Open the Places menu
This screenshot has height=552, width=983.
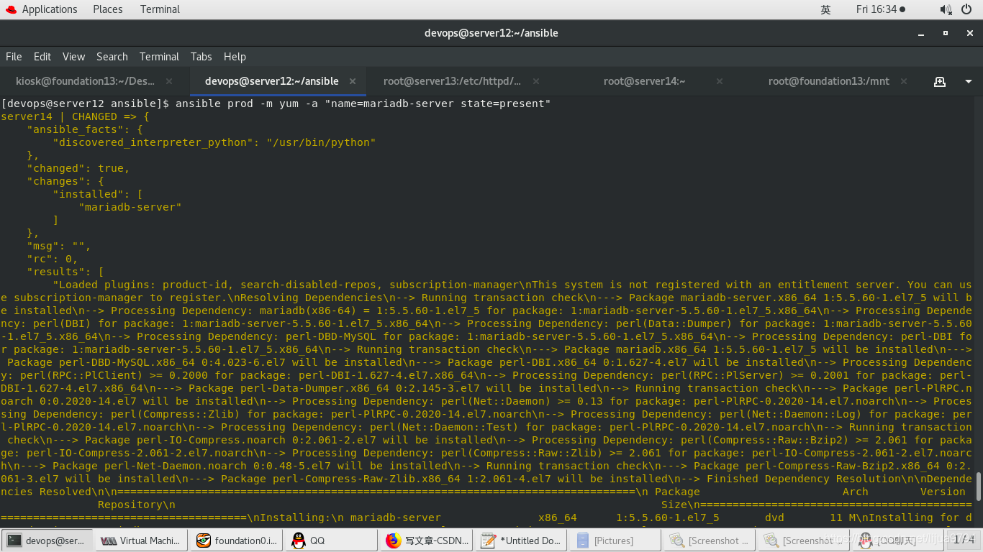point(108,9)
